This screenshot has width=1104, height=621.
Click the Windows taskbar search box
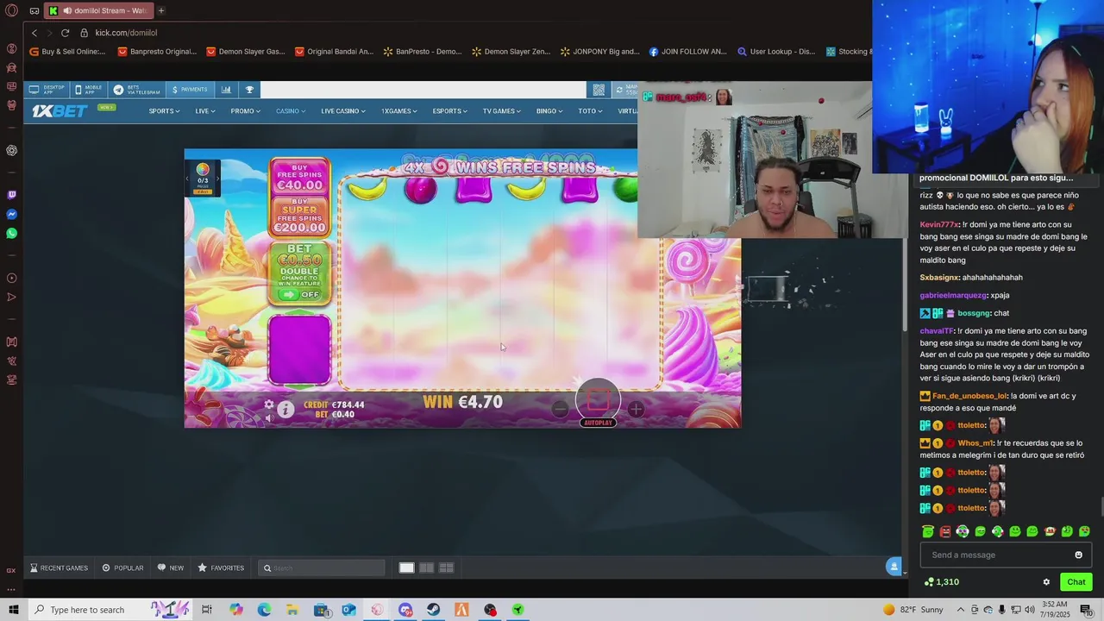click(x=110, y=610)
